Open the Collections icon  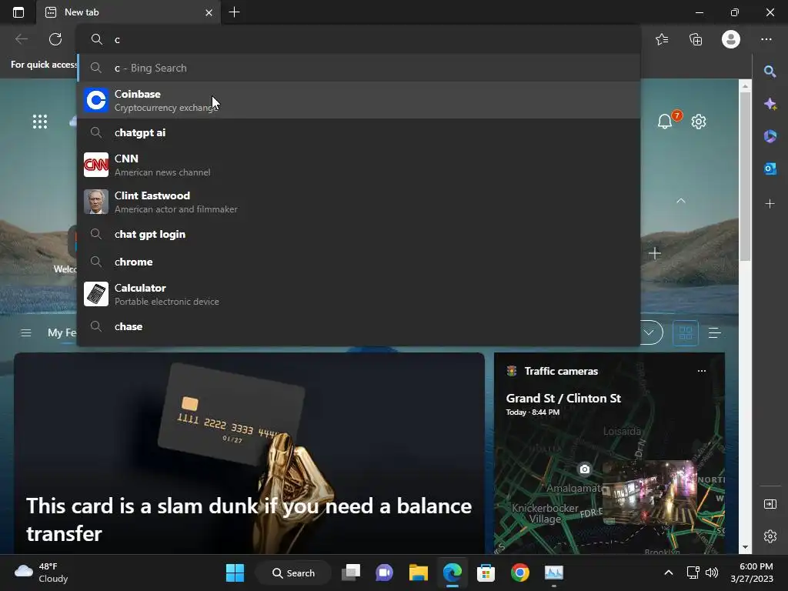(696, 39)
